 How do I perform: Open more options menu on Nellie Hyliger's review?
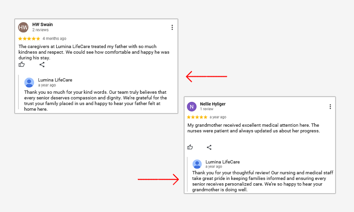(x=330, y=106)
